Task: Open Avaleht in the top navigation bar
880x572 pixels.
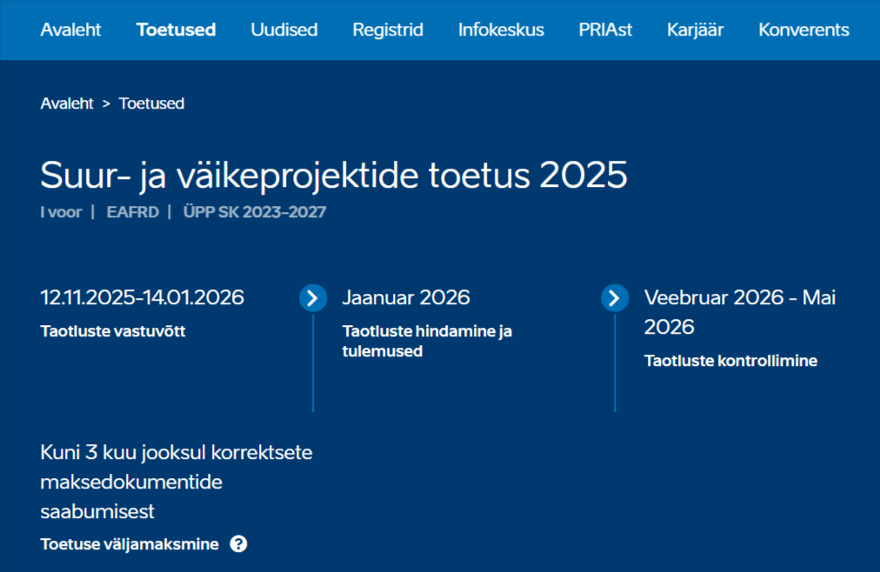Action: 70,30
